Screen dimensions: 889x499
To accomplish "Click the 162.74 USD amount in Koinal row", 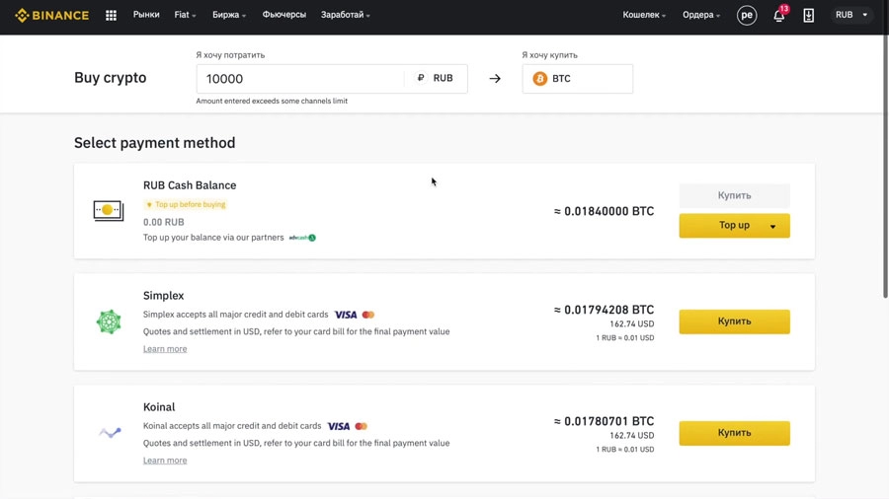I will 631,436.
